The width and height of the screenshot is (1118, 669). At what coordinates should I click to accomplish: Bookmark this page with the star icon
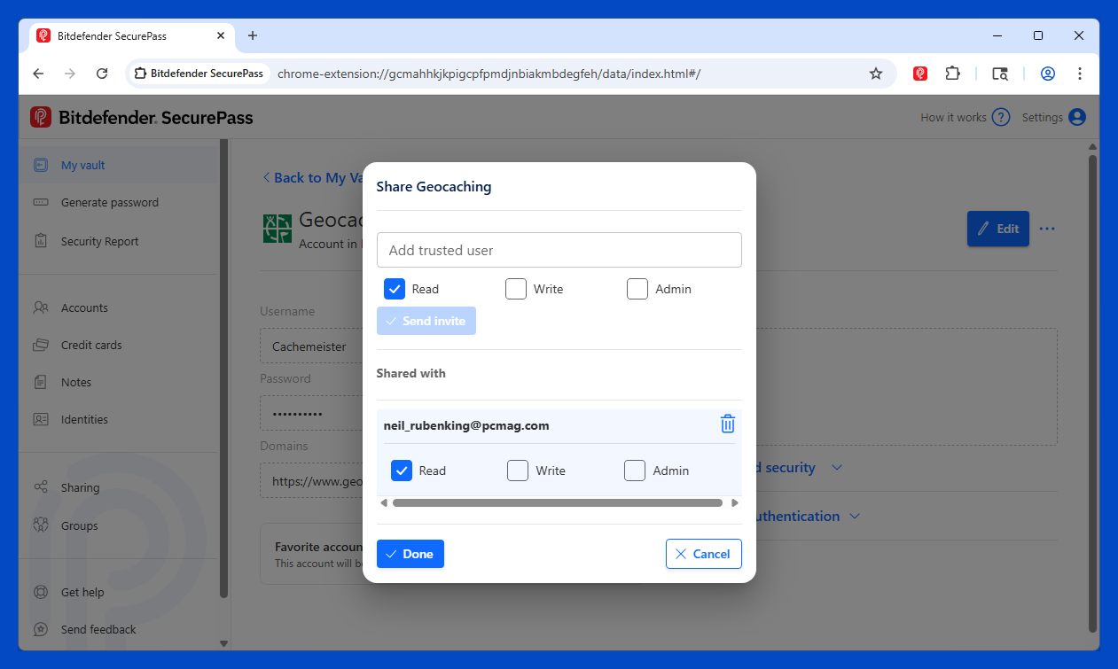[876, 74]
